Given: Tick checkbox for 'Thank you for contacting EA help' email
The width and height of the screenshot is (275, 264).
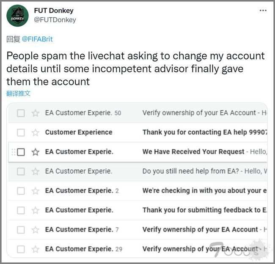Looking at the screenshot, I should [21, 133].
